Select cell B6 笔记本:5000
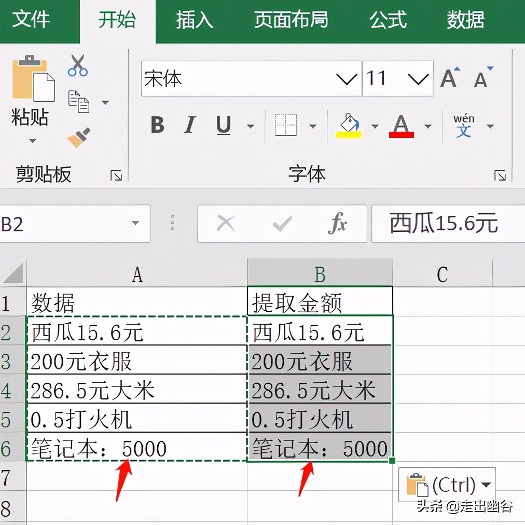The height and width of the screenshot is (525, 525). coord(320,447)
